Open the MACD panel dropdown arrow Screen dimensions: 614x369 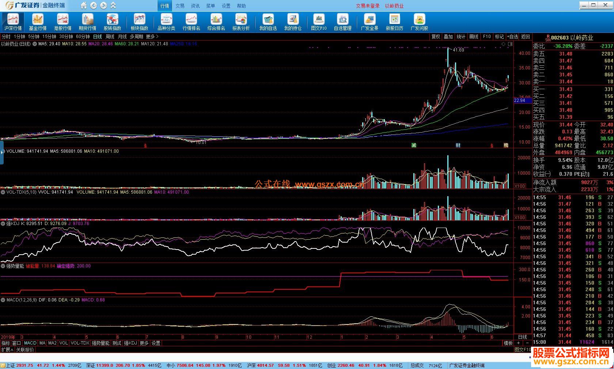pyautogui.click(x=3, y=300)
